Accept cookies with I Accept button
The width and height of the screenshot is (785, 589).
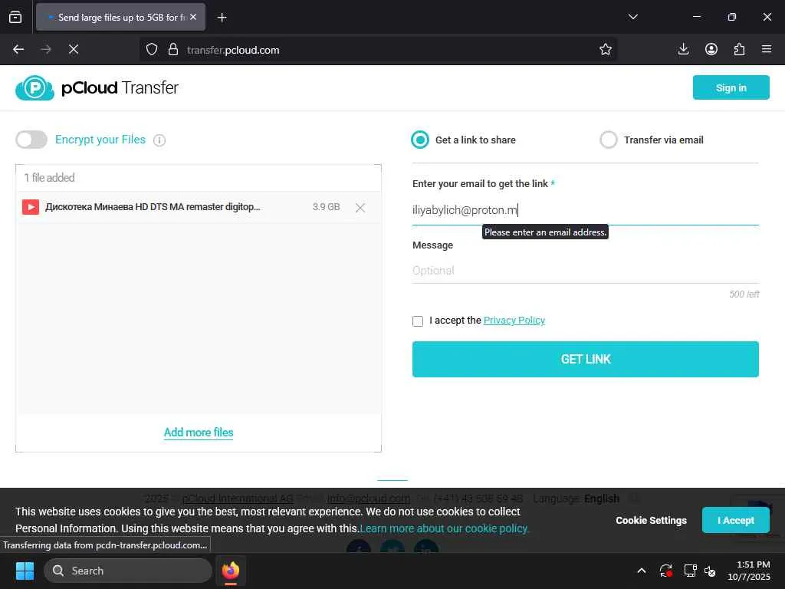tap(735, 521)
